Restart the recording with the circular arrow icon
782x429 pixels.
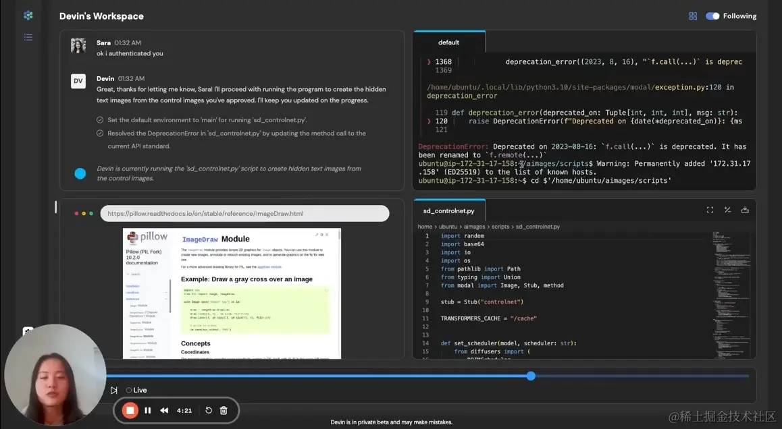coord(209,410)
